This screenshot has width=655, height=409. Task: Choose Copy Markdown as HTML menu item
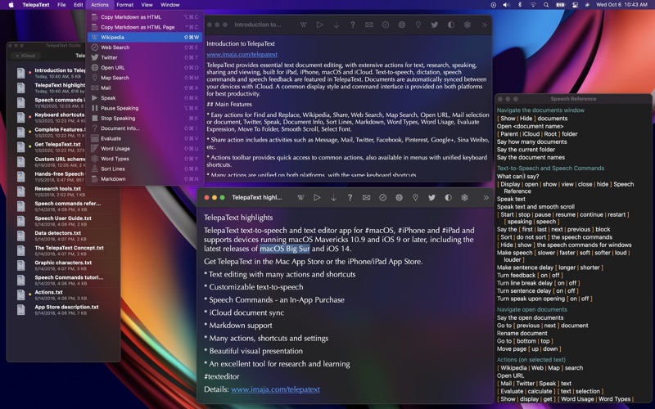(145, 17)
